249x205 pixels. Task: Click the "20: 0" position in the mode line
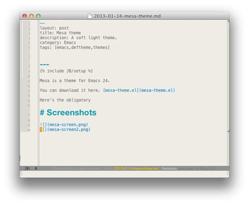[x=31, y=168]
